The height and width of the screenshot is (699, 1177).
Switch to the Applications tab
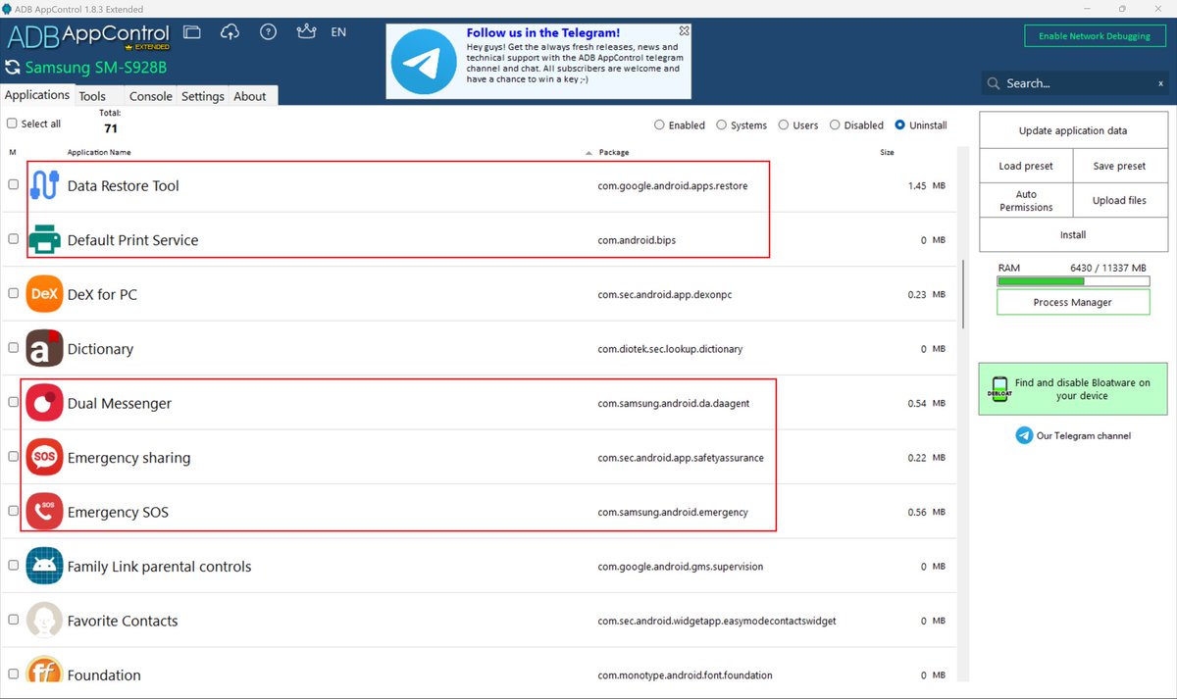tap(37, 95)
